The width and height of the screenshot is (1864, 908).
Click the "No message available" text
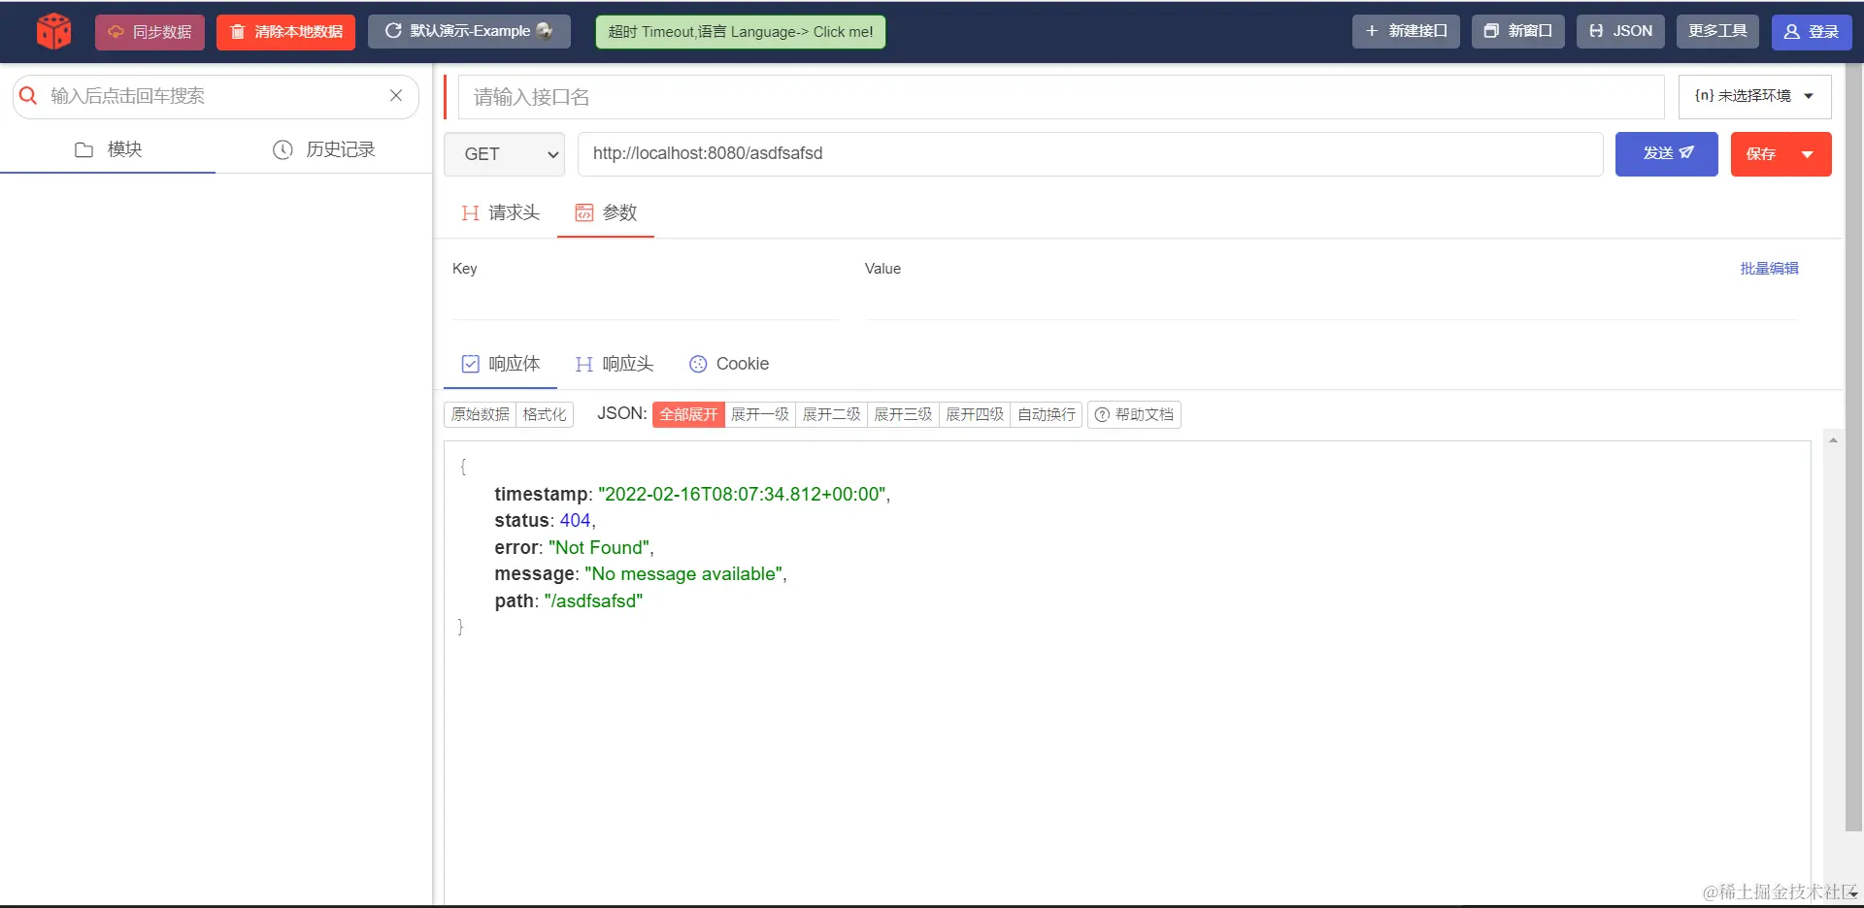(683, 574)
